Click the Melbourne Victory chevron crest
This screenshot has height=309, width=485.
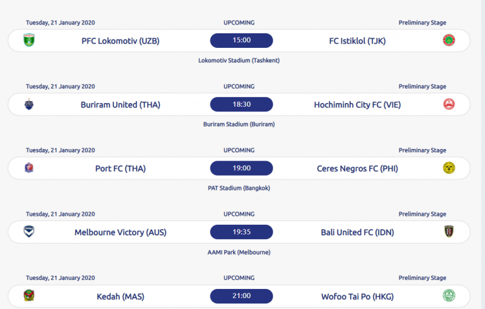[29, 231]
